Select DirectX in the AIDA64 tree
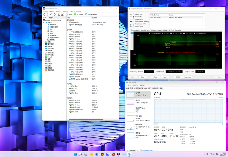Viewport: 228px width, 157px height. coord(50,57)
